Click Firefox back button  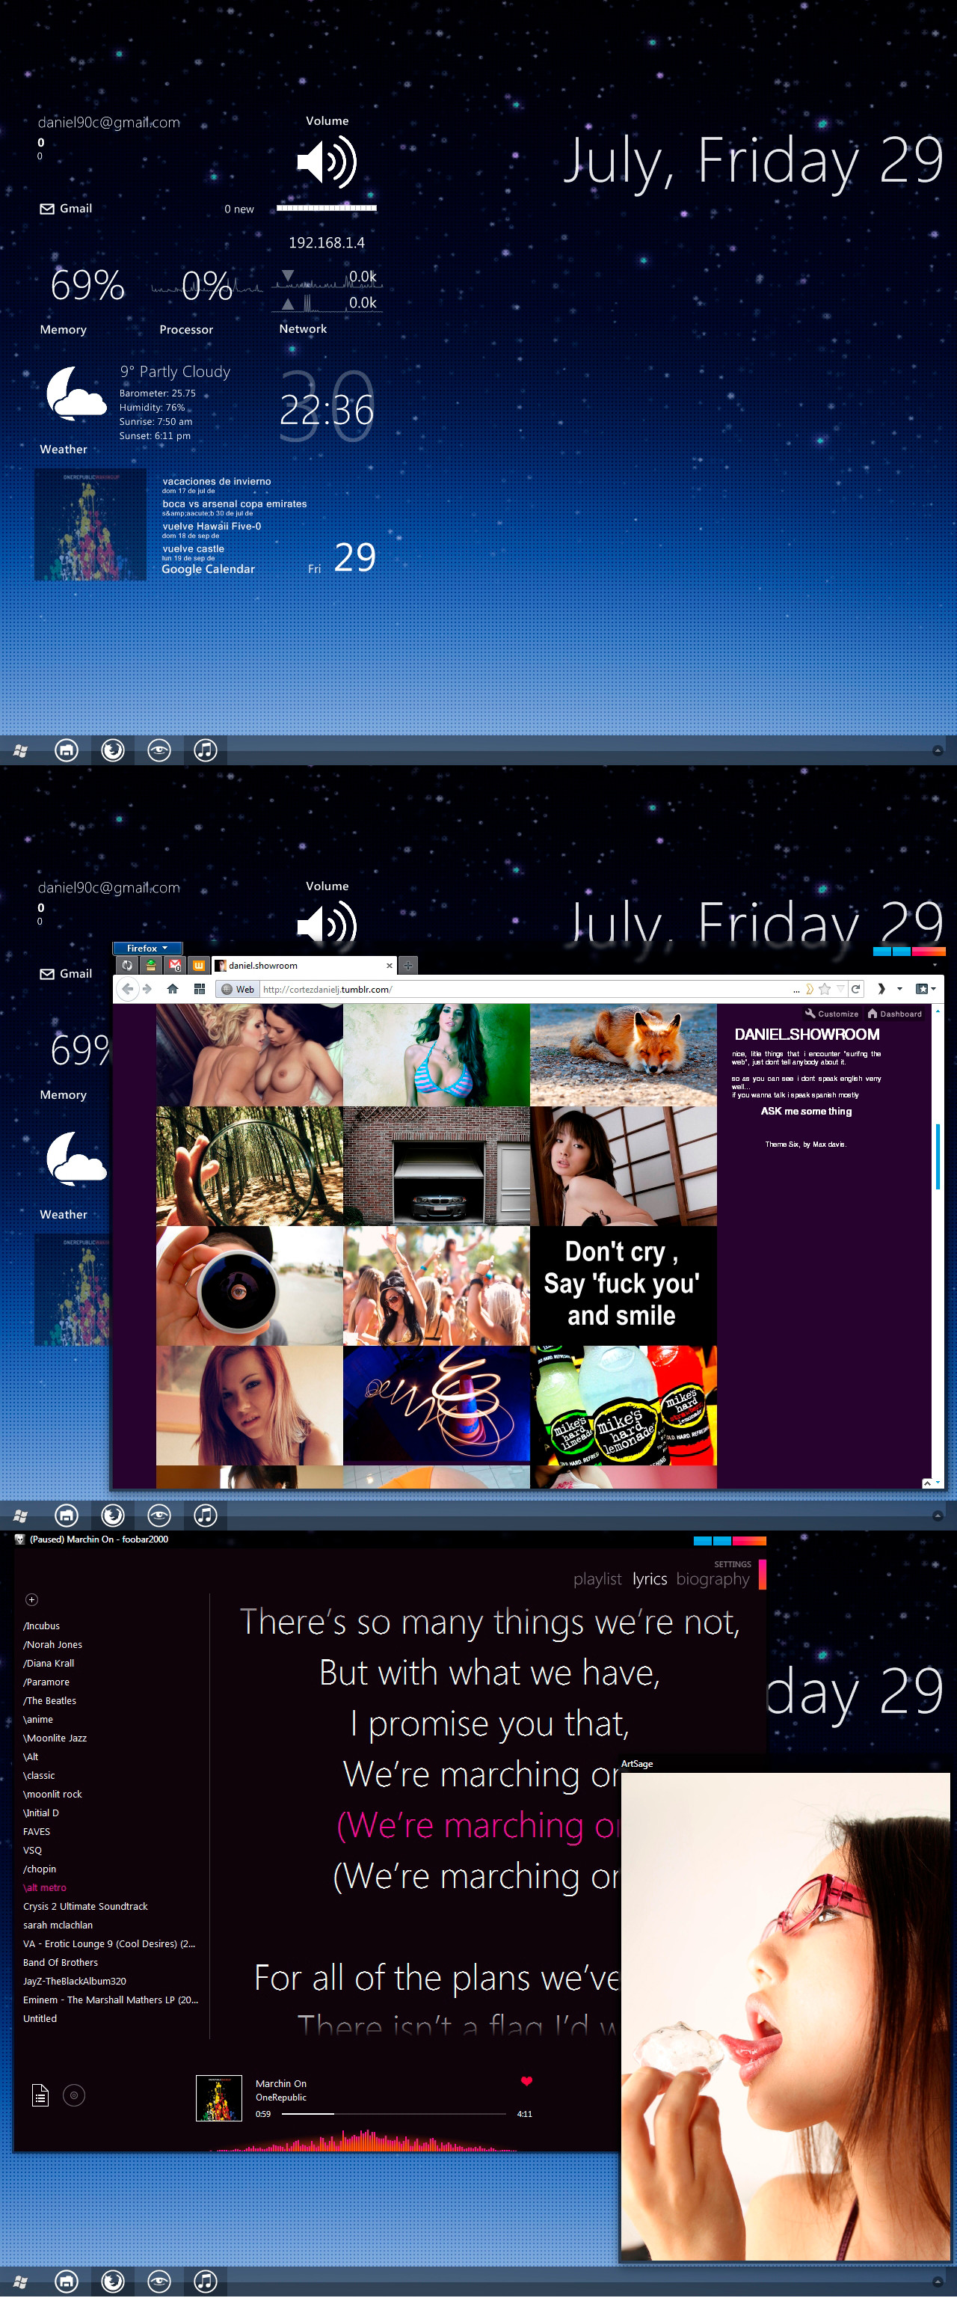pos(128,988)
